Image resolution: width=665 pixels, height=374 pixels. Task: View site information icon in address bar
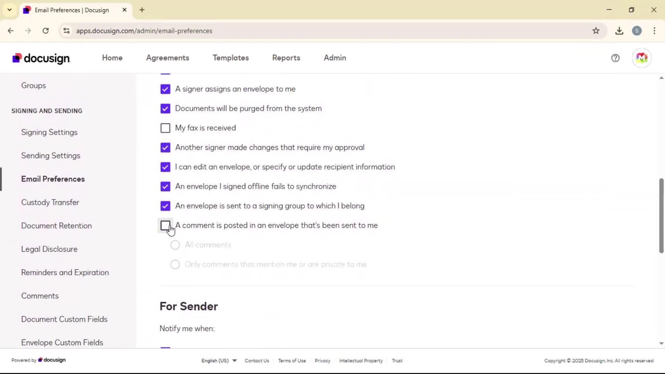(x=66, y=31)
